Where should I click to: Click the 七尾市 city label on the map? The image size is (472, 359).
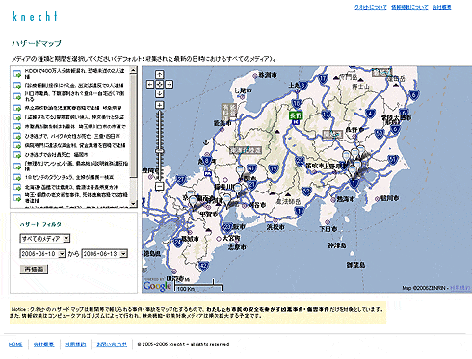(243, 90)
